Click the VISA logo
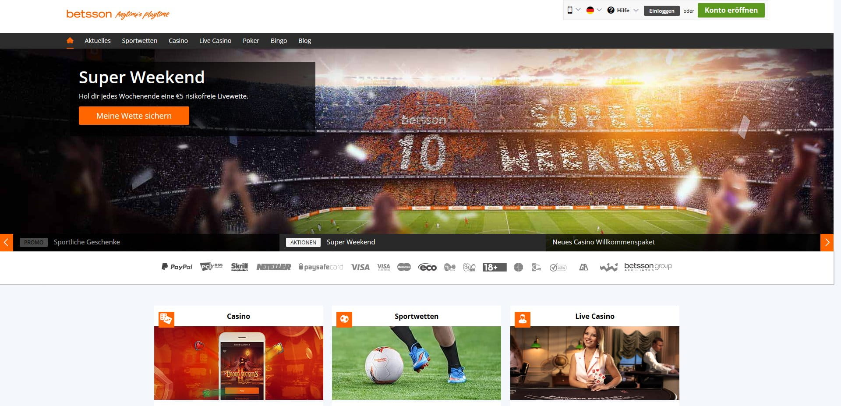 pos(360,267)
